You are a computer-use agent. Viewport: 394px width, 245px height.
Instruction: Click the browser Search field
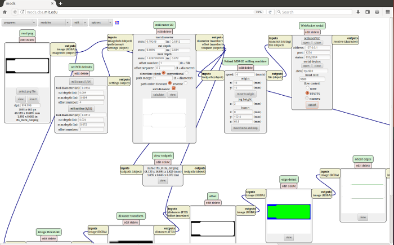pyautogui.click(x=314, y=12)
